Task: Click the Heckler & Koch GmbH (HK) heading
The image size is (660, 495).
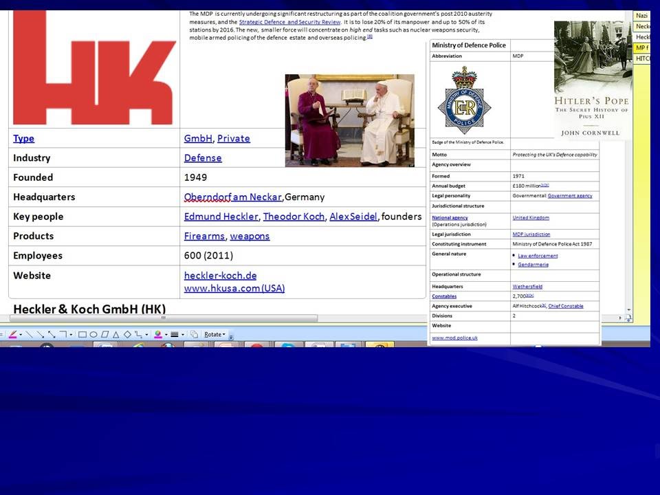Action: (x=89, y=309)
